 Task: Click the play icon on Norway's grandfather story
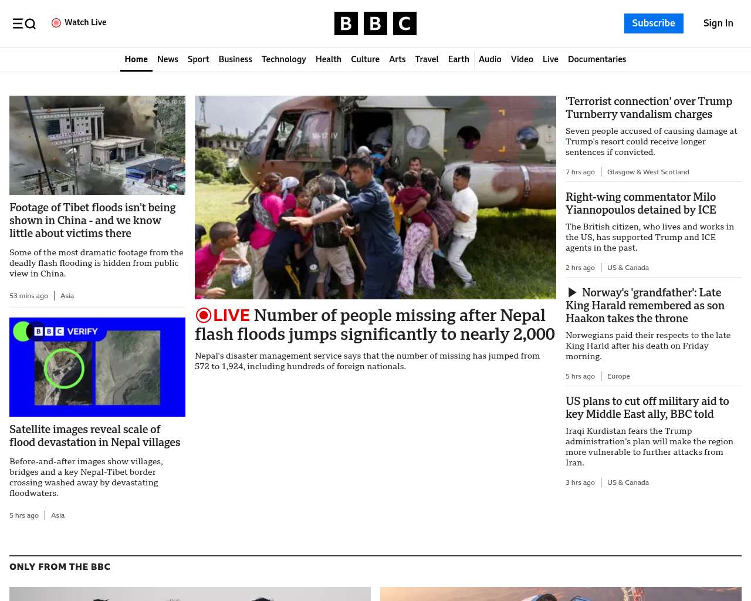pos(572,292)
